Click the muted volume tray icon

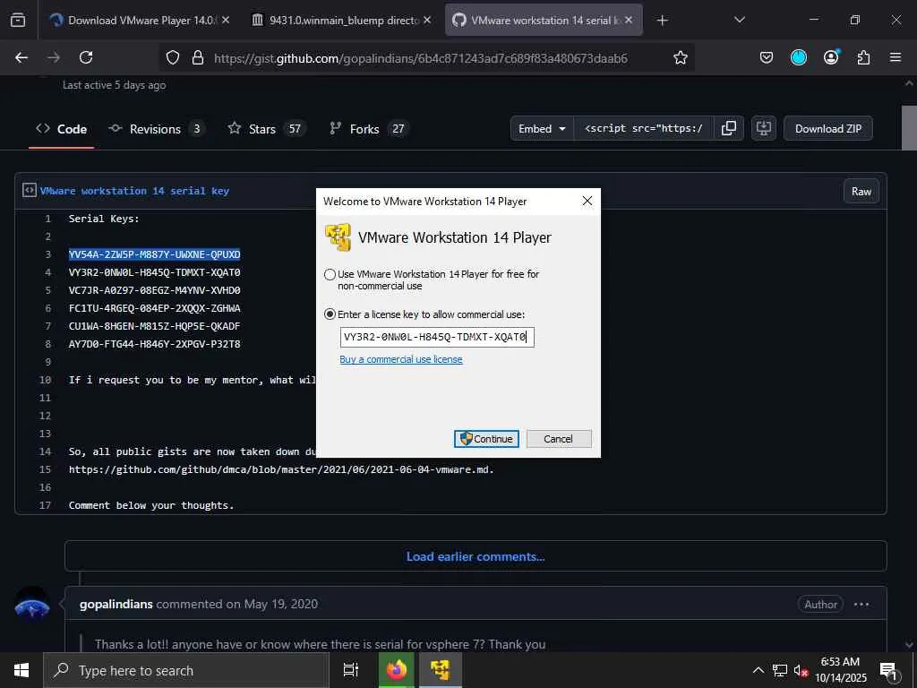801,670
